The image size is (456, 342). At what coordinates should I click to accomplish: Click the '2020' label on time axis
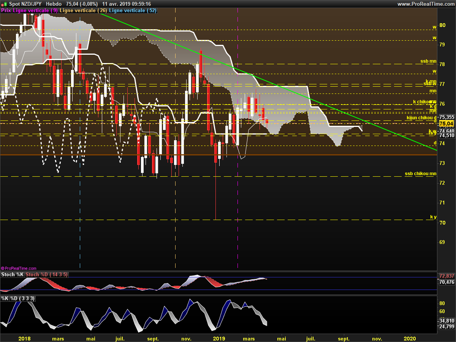pos(410,338)
